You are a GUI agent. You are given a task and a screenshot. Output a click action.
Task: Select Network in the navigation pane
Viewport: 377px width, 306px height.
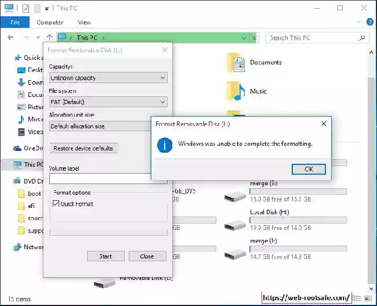28,247
